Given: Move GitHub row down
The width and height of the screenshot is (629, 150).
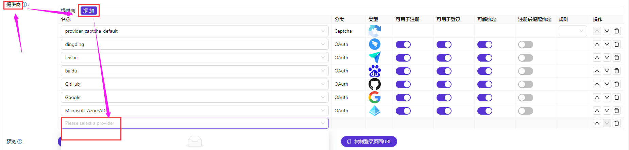Looking at the screenshot, I should (607, 84).
